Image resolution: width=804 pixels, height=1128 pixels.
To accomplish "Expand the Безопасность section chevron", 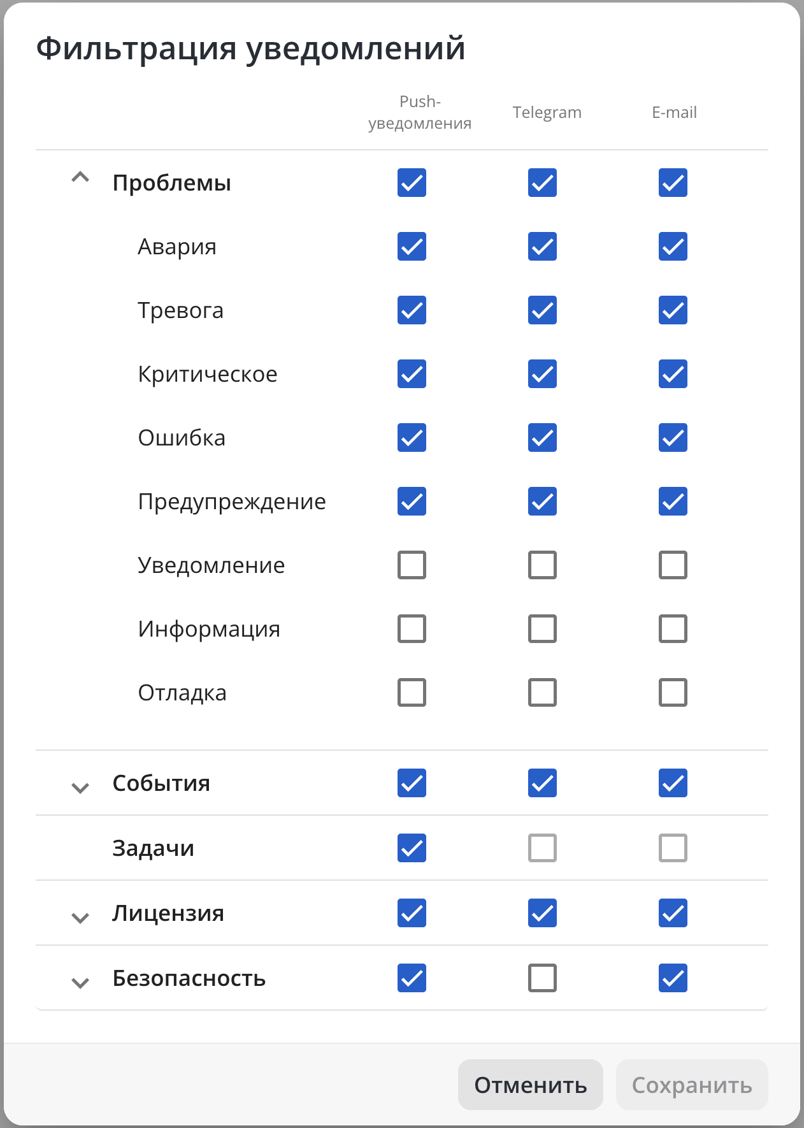I will (x=80, y=983).
